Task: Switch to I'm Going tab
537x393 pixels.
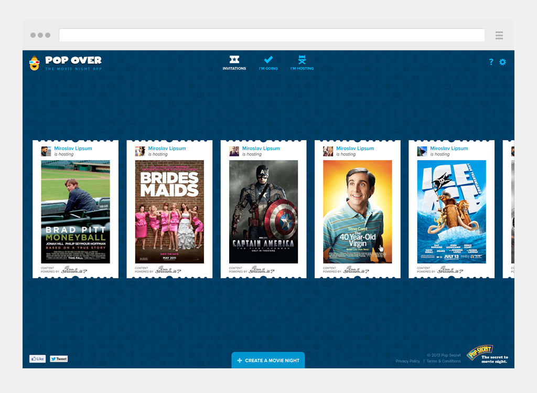Action: coord(268,62)
